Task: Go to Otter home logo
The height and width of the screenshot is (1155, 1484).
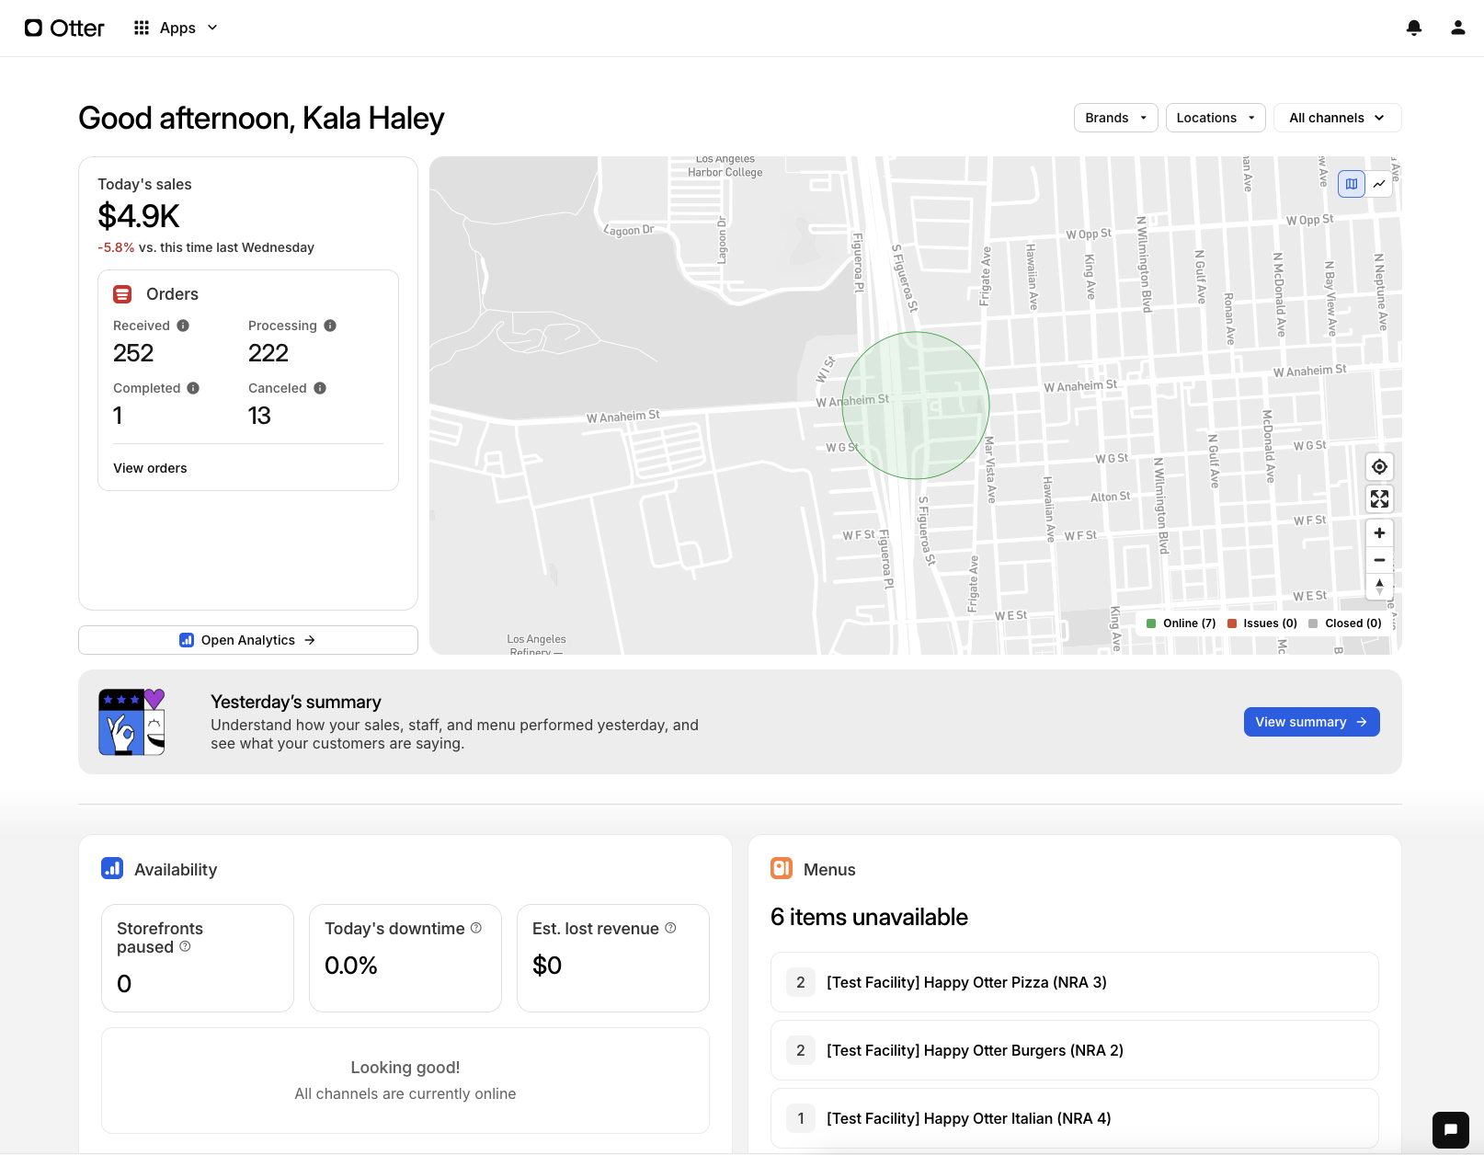Action: (x=64, y=28)
